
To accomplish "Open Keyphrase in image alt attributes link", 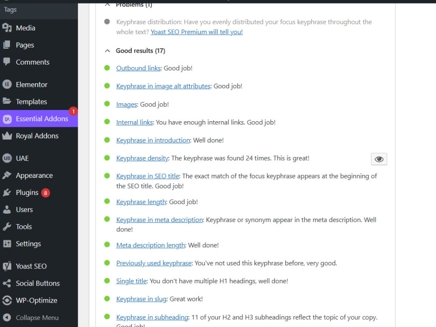I will [x=163, y=86].
